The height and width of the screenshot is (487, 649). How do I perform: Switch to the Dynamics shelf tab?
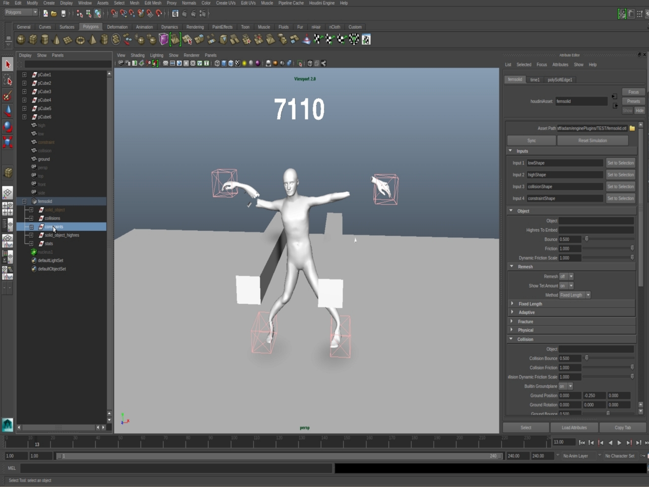pos(169,27)
